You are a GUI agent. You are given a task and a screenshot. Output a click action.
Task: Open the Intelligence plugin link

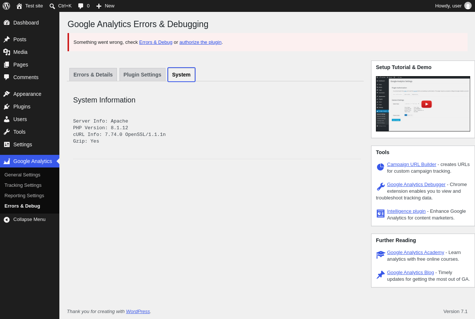click(406, 211)
